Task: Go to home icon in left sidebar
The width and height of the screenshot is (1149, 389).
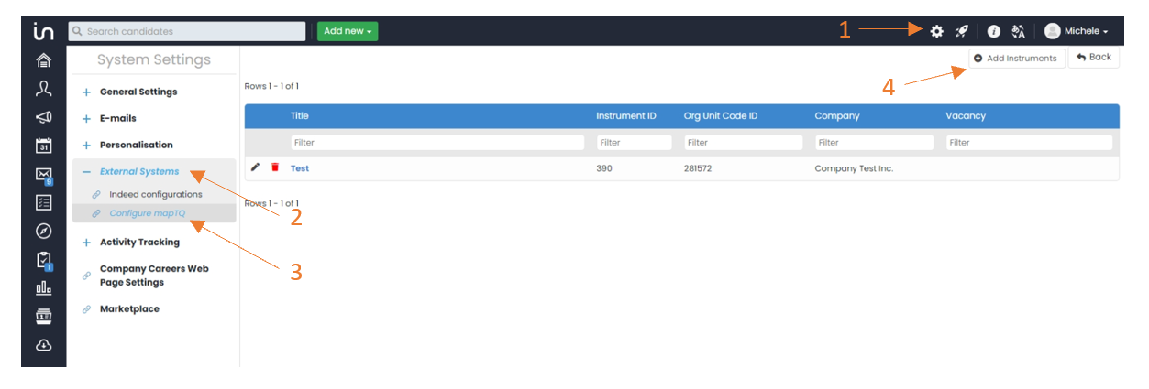Action: 43,61
